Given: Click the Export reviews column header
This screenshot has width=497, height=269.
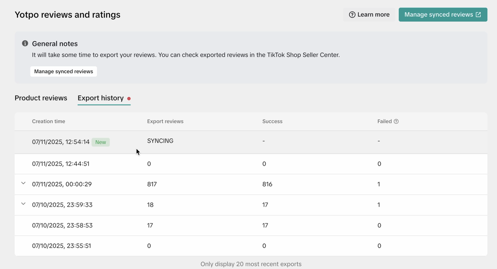Looking at the screenshot, I should pos(165,121).
